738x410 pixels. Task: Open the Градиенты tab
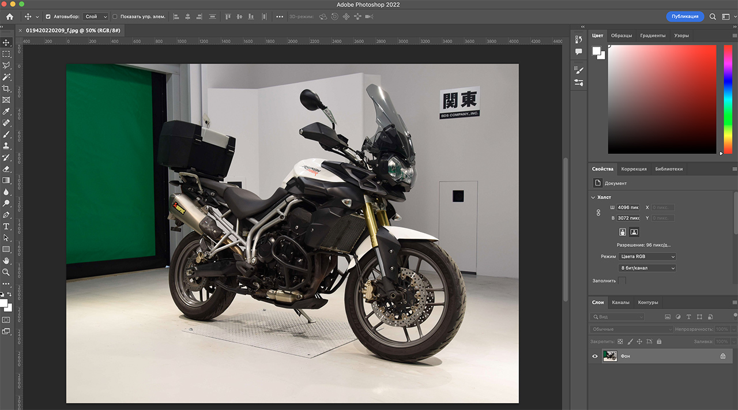(x=653, y=36)
